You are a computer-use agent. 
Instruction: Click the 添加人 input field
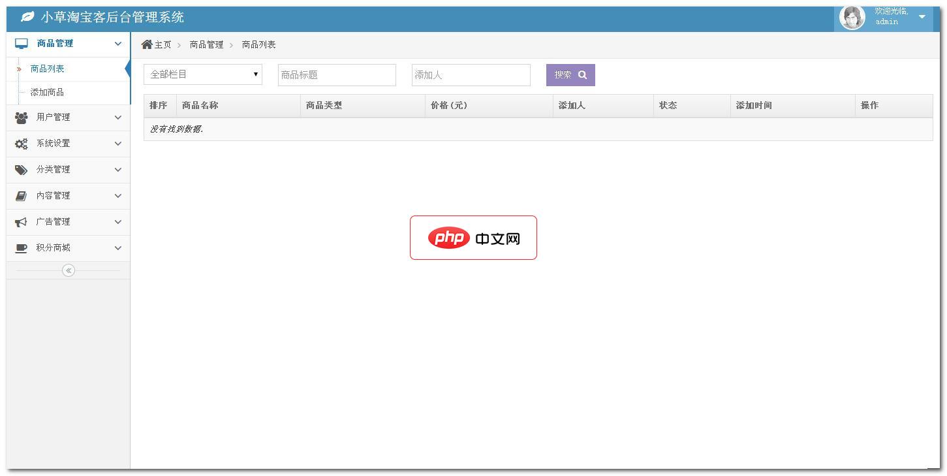(x=471, y=75)
